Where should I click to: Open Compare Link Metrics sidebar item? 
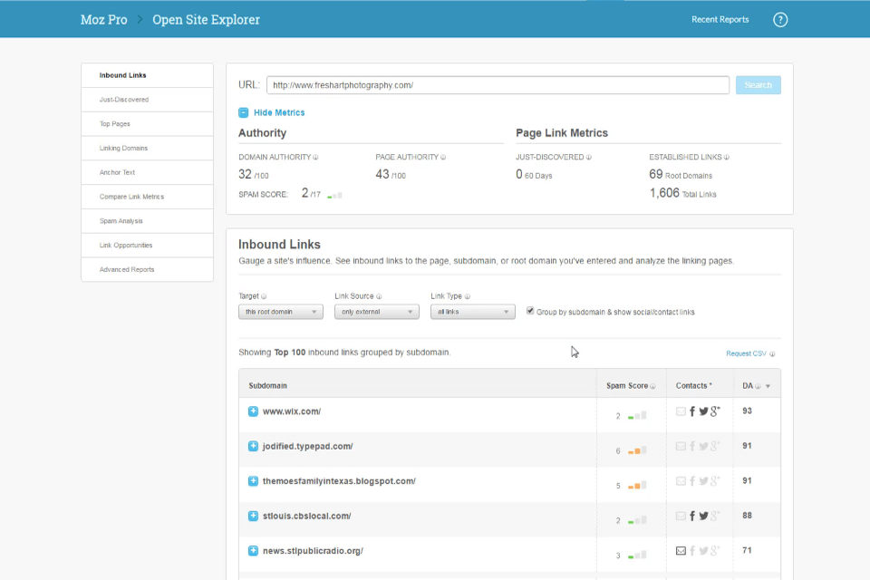click(x=147, y=197)
